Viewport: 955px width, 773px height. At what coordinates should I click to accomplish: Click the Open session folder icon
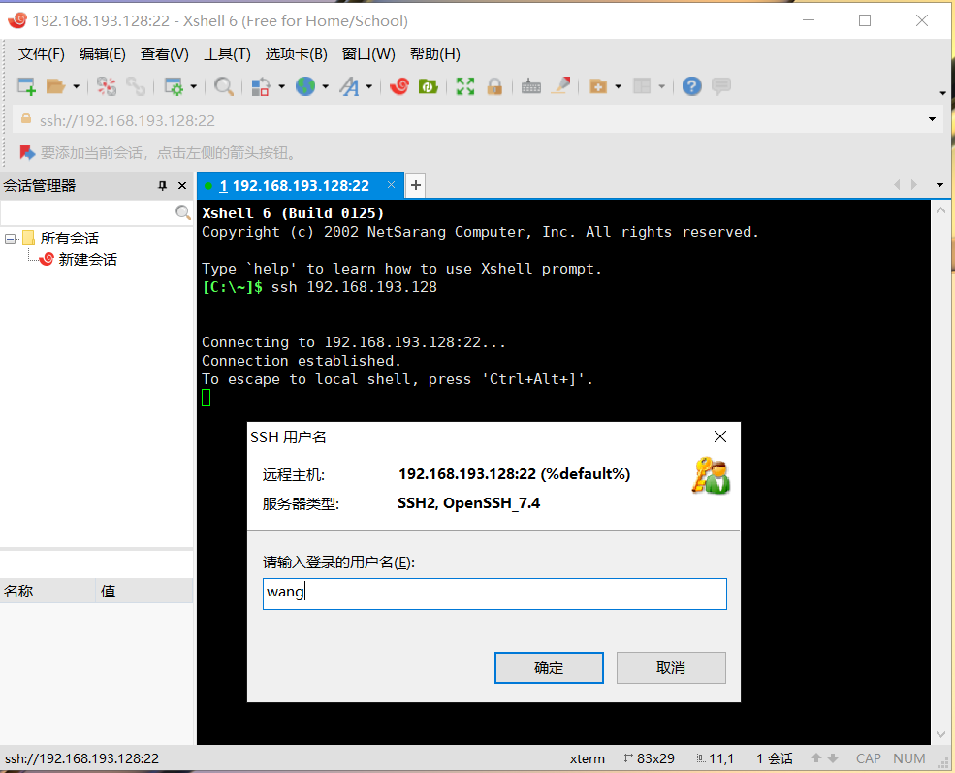(55, 86)
